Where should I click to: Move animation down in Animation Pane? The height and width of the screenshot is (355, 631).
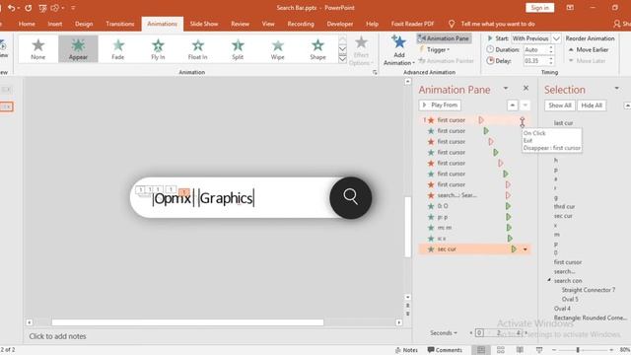[x=525, y=106]
